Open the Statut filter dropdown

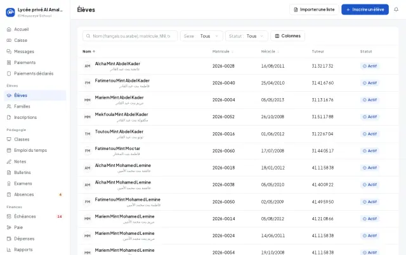(246, 36)
